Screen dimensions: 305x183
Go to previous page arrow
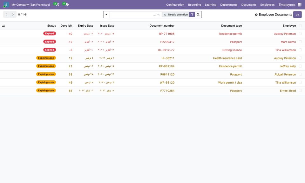(x=7, y=14)
